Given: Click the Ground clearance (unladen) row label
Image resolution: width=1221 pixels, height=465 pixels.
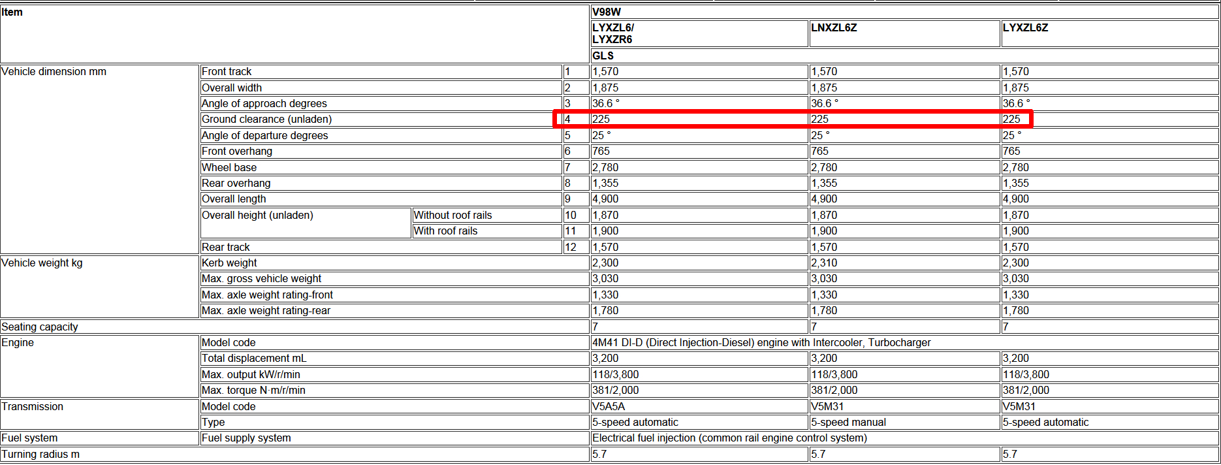Looking at the screenshot, I should point(266,120).
